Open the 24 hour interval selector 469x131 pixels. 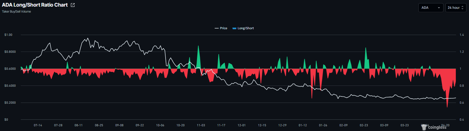(x=455, y=8)
